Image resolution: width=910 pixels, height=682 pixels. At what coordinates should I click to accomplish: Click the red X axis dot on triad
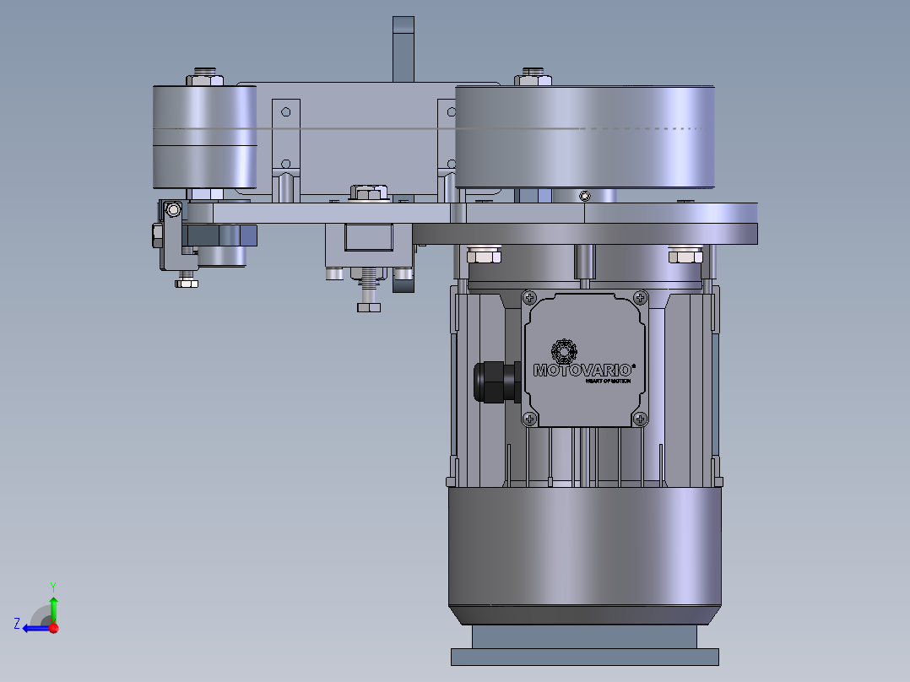(54, 628)
